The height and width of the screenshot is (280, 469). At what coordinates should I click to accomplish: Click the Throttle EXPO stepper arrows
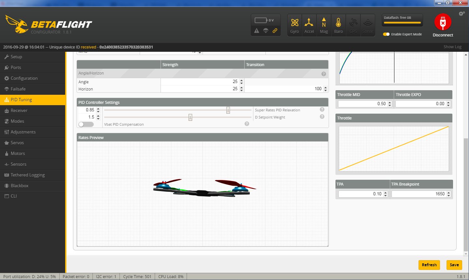(x=448, y=104)
